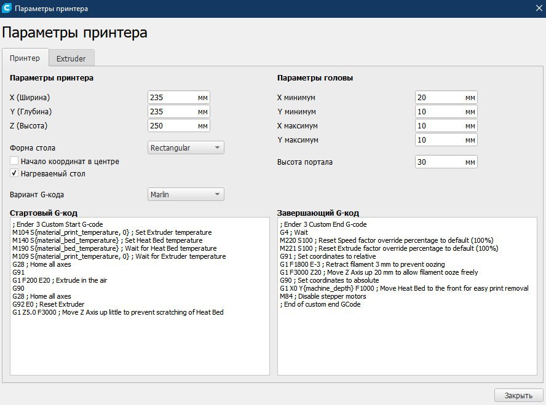Viewport: 546px width, 405px height.
Task: Click the 'G4 ; Wait' line
Action: click(293, 232)
